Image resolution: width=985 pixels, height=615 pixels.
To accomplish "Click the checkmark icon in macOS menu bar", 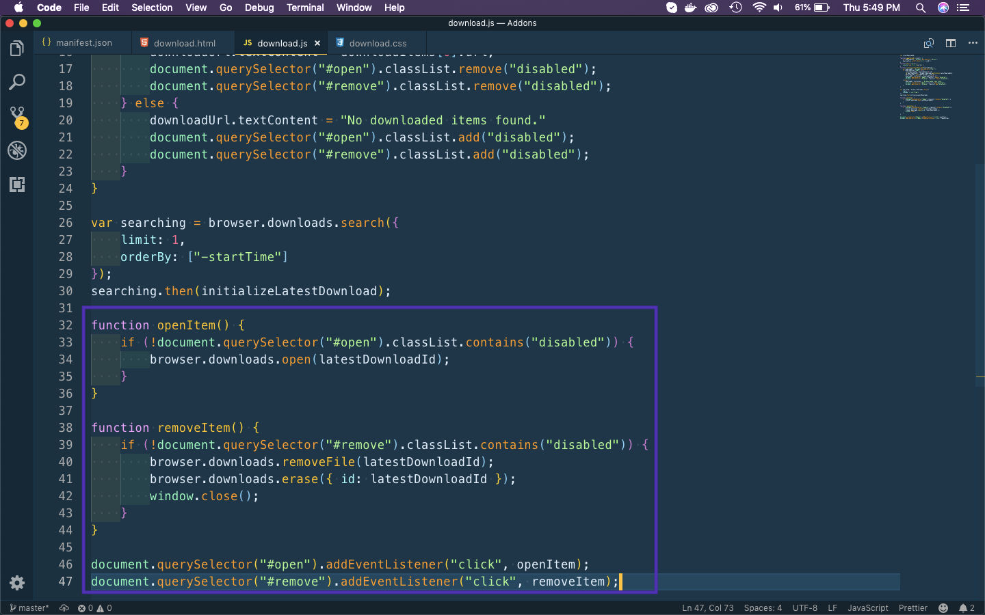I will point(672,8).
